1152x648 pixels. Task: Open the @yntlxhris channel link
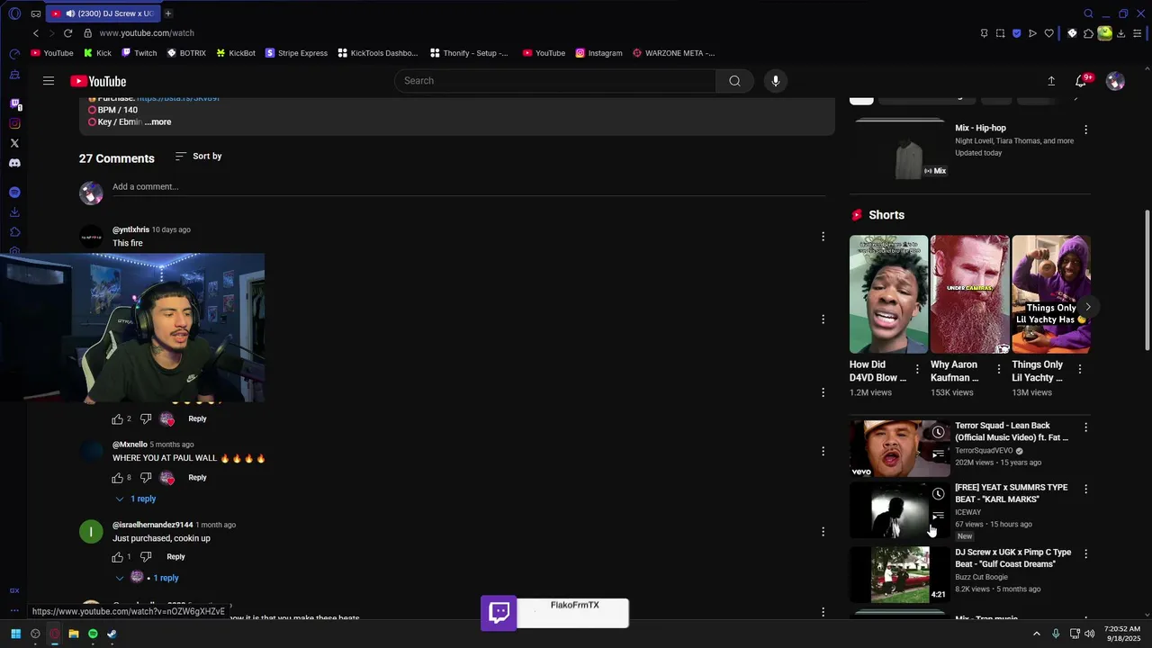pyautogui.click(x=130, y=229)
